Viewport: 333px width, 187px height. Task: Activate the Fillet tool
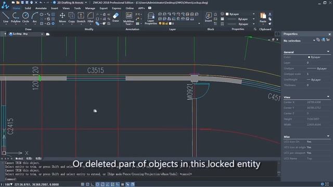pos(90,17)
